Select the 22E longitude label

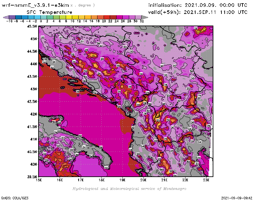[185, 180]
